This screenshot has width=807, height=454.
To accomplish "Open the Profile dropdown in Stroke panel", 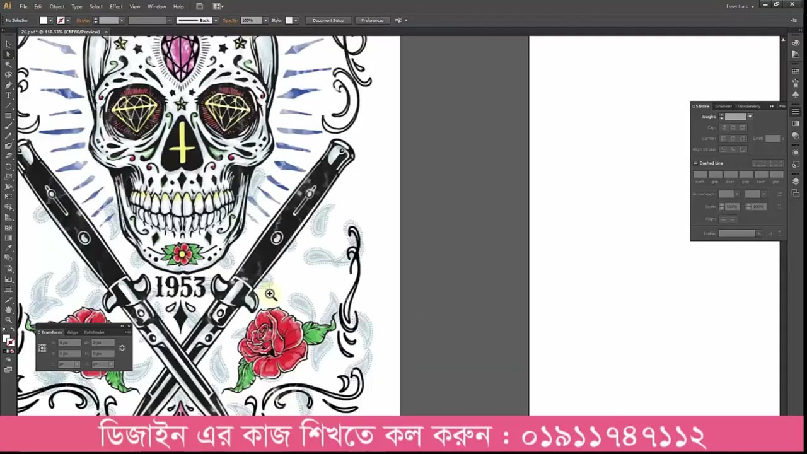I will [758, 233].
